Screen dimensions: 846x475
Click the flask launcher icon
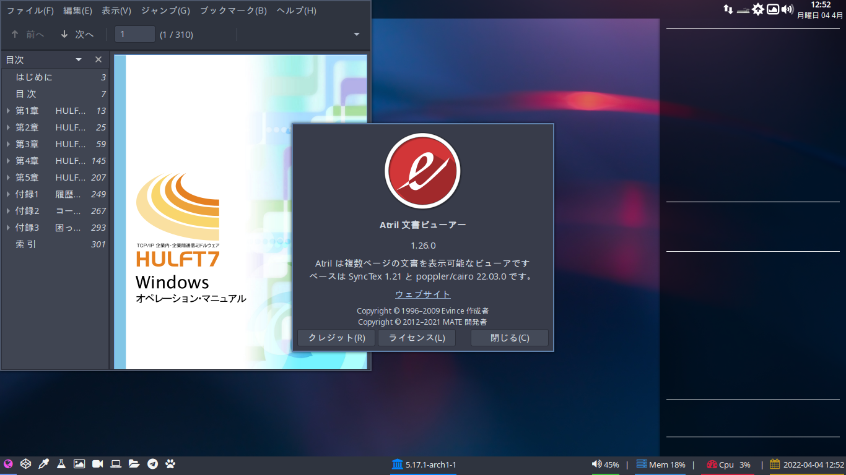[x=61, y=464]
